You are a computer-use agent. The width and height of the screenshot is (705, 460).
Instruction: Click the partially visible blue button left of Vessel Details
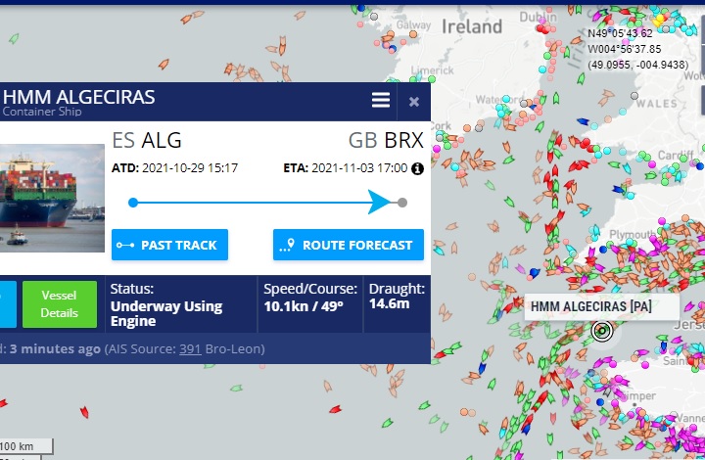pyautogui.click(x=7, y=304)
